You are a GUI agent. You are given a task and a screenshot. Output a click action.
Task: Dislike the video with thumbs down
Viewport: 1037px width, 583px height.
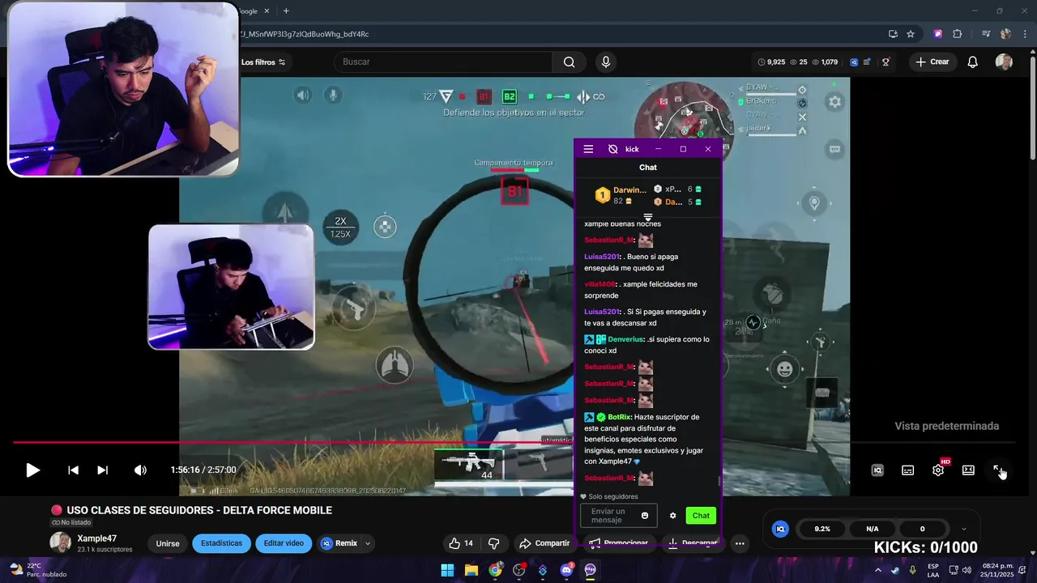(493, 543)
